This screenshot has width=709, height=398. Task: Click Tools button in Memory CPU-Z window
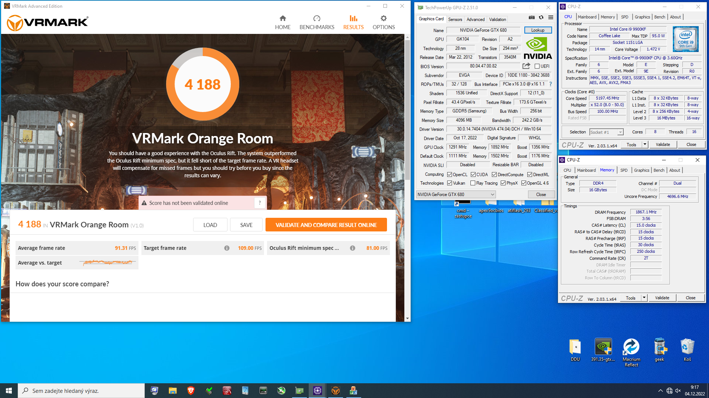click(630, 298)
